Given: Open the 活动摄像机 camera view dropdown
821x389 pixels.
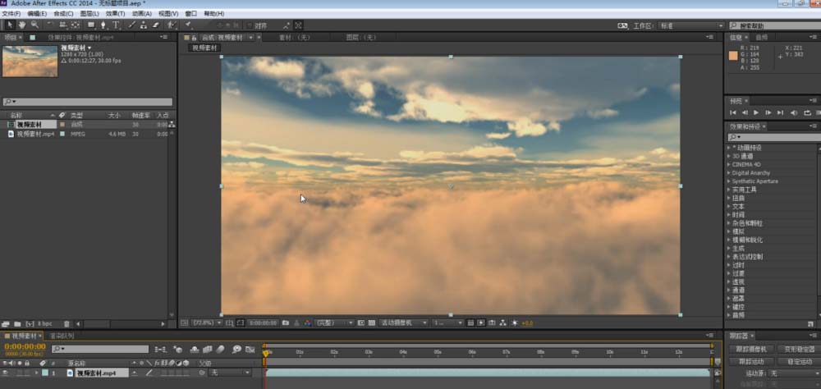Looking at the screenshot, I should click(x=403, y=323).
